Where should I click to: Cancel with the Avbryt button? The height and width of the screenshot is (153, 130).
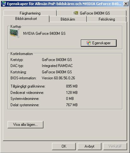[89, 146]
